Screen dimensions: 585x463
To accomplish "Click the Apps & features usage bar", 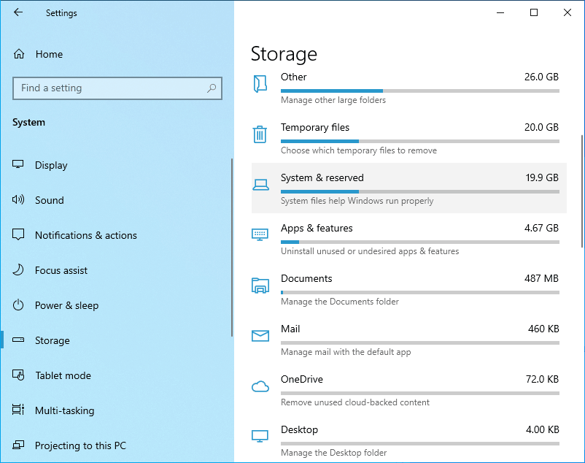I will click(420, 242).
